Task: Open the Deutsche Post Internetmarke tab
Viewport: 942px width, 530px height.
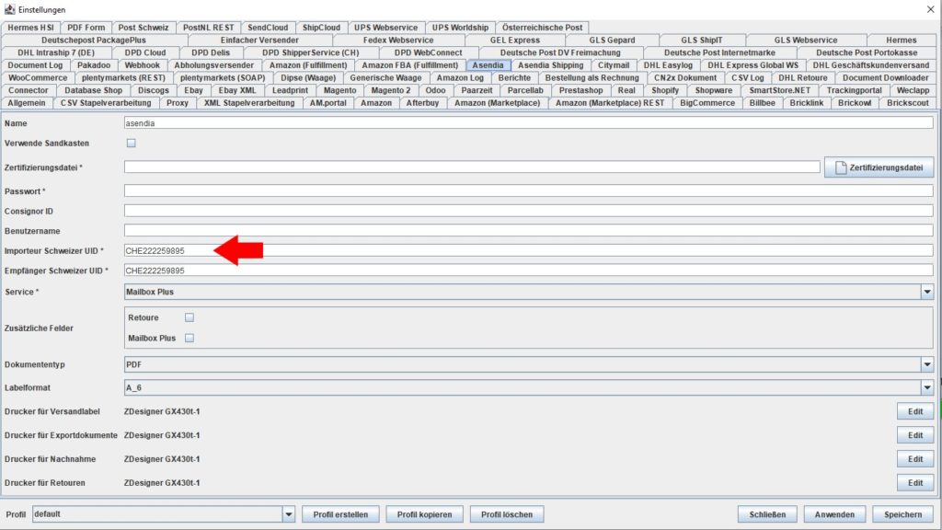Action: (719, 52)
